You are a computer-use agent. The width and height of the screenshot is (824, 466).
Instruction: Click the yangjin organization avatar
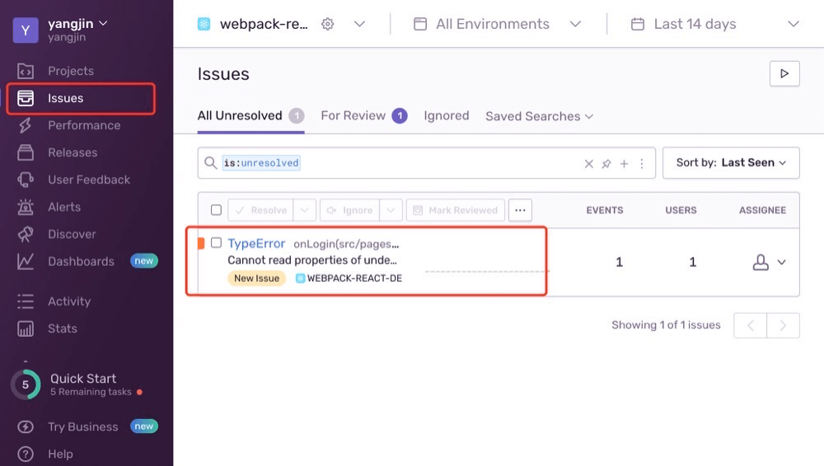(26, 30)
